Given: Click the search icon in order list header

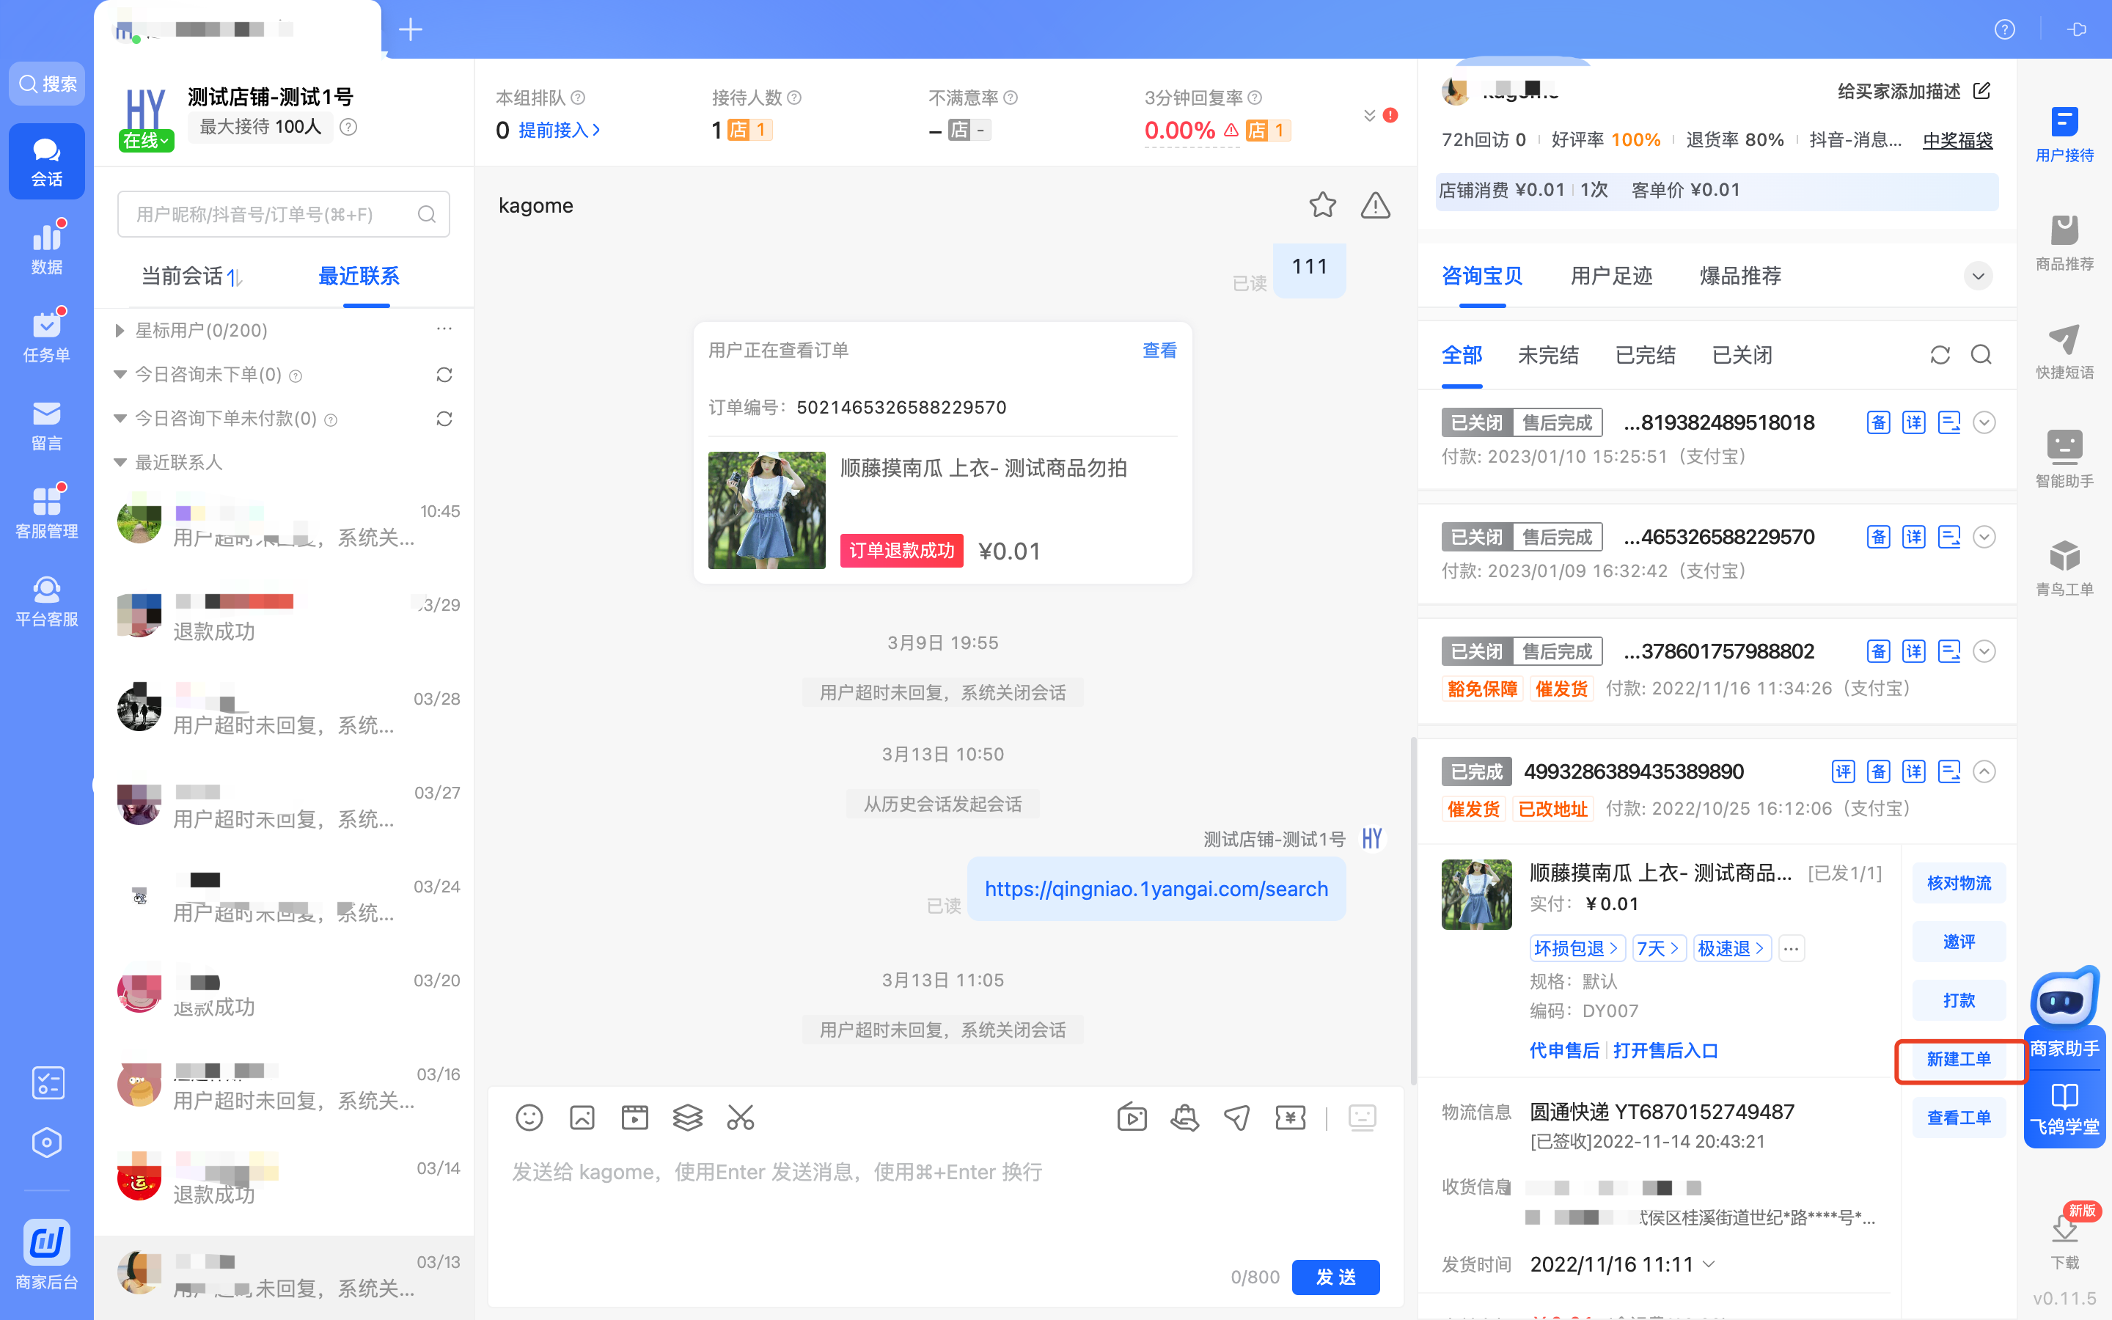Looking at the screenshot, I should [x=1981, y=354].
